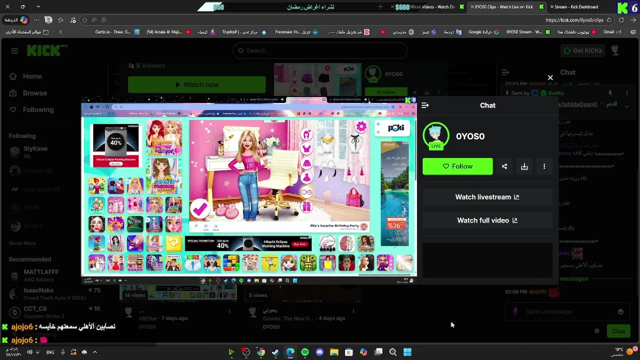Image resolution: width=640 pixels, height=360 pixels.
Task: Open Microsoft Store from taskbar
Action: point(349,352)
